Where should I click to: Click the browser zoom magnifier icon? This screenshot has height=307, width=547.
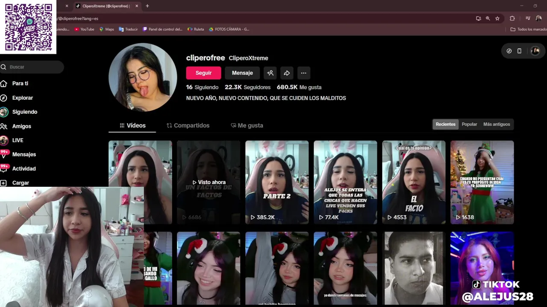(x=488, y=19)
